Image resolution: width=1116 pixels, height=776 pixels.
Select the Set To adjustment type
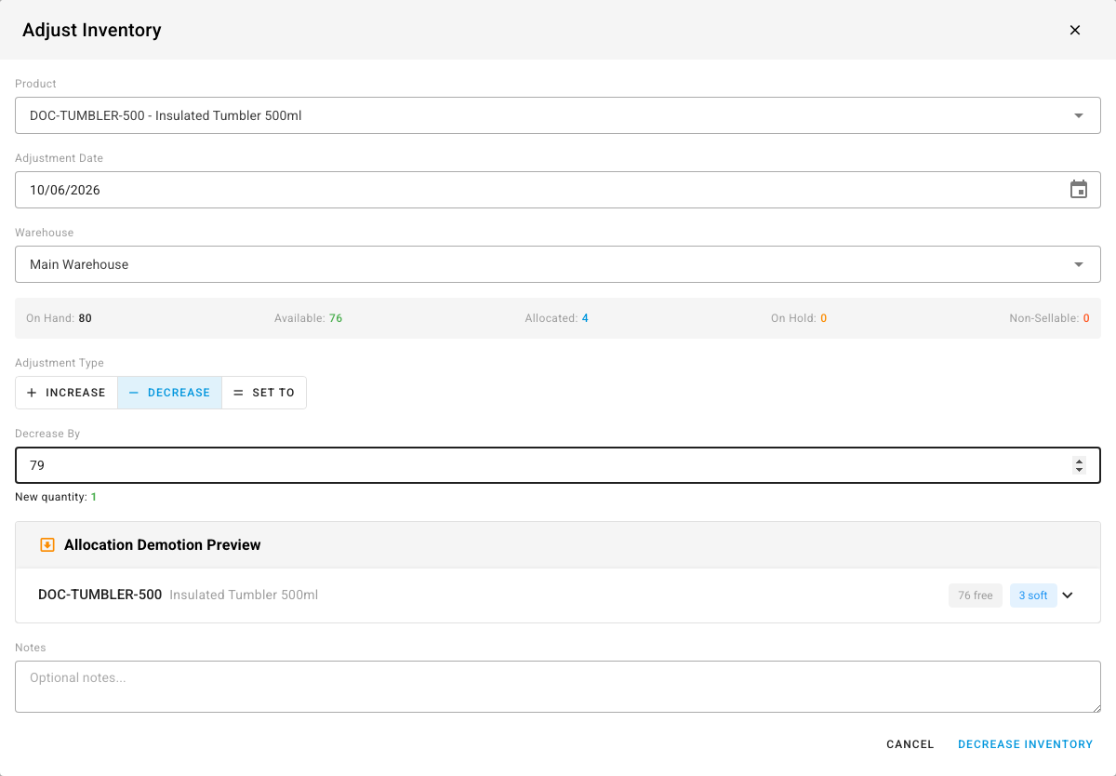pos(264,393)
